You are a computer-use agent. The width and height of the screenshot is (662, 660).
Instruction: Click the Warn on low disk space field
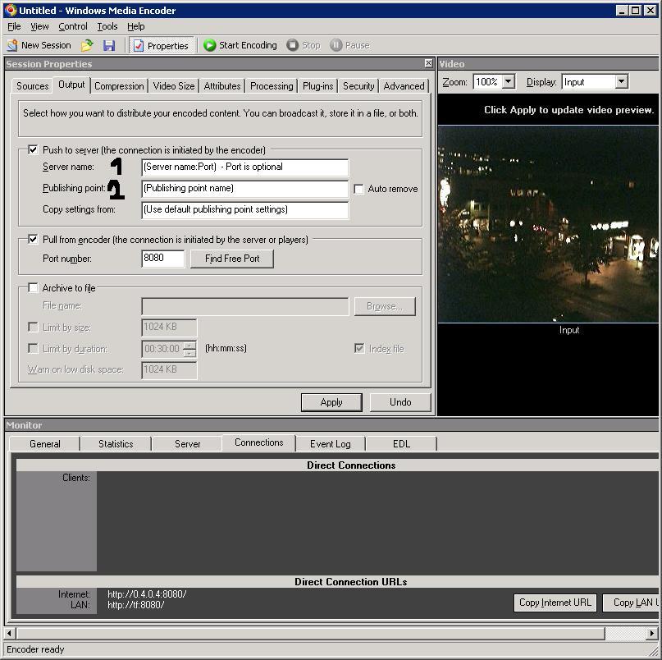[169, 369]
